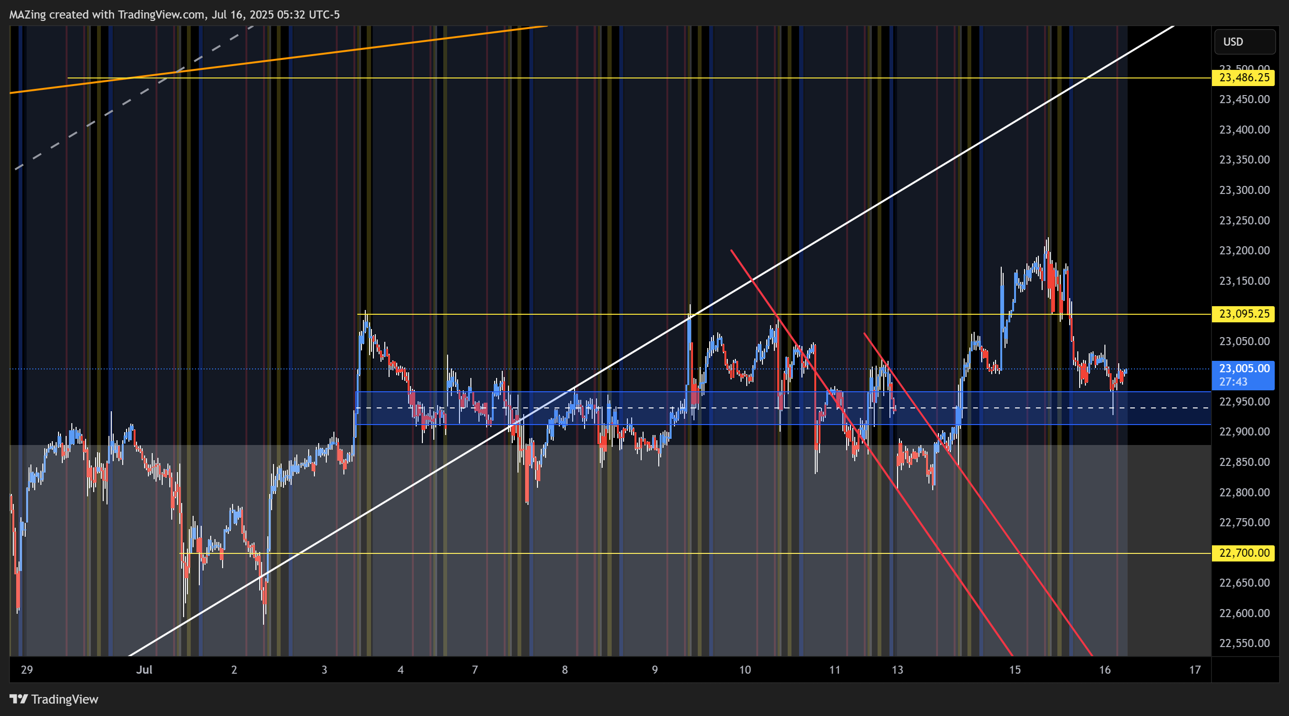Select the 22,700.00 yellow price label

1243,553
